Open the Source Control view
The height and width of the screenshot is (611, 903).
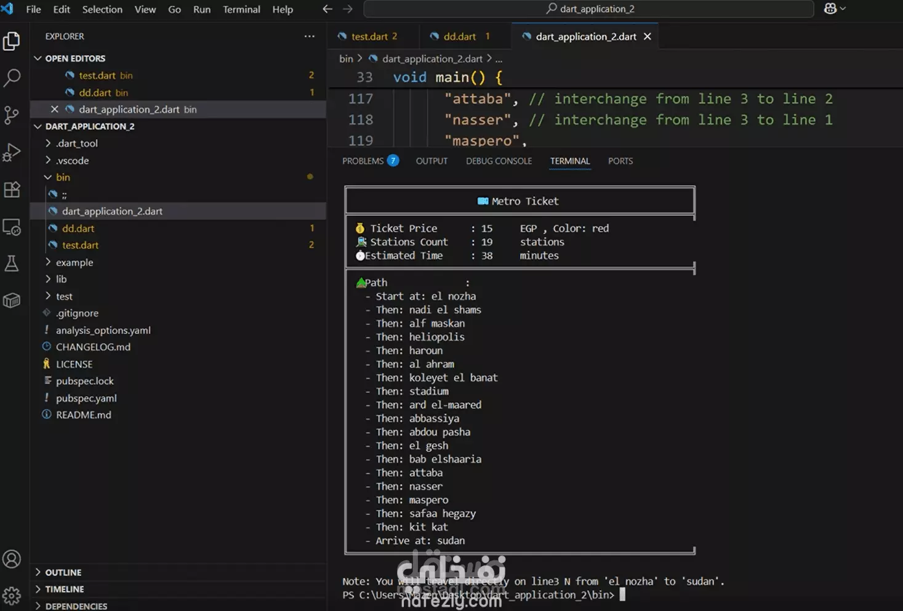12,115
